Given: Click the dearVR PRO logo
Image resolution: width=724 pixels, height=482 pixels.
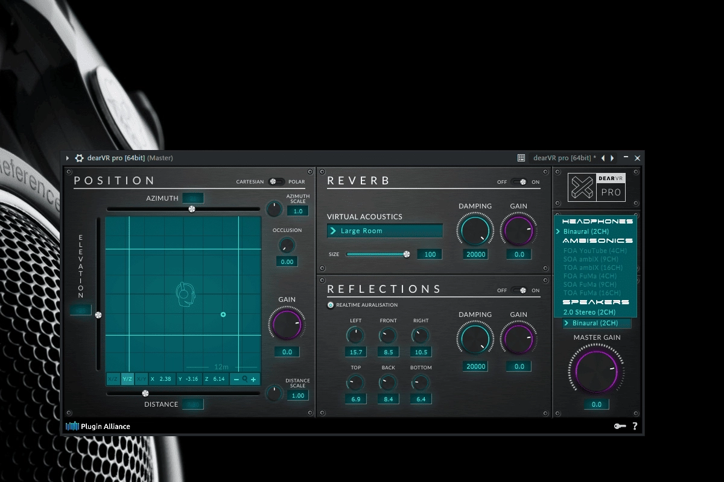Looking at the screenshot, I should 597,187.
